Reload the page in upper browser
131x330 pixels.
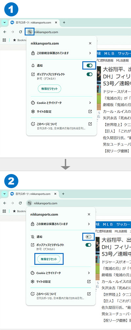coord(20,32)
